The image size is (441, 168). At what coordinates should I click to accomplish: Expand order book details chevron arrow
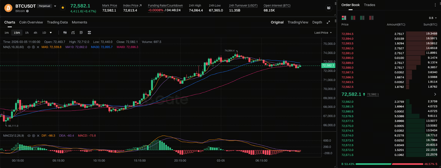435,94
